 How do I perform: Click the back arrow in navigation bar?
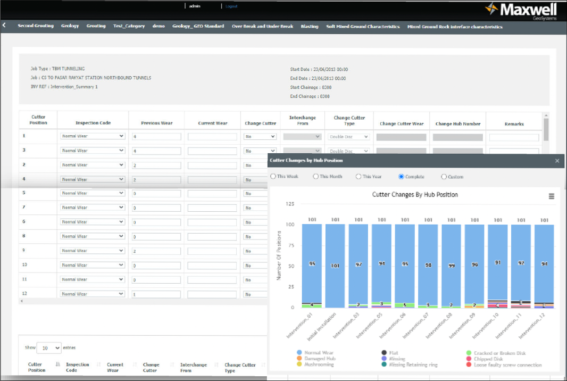[4, 25]
